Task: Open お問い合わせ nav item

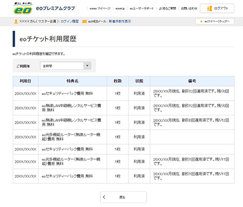Action: (189, 9)
